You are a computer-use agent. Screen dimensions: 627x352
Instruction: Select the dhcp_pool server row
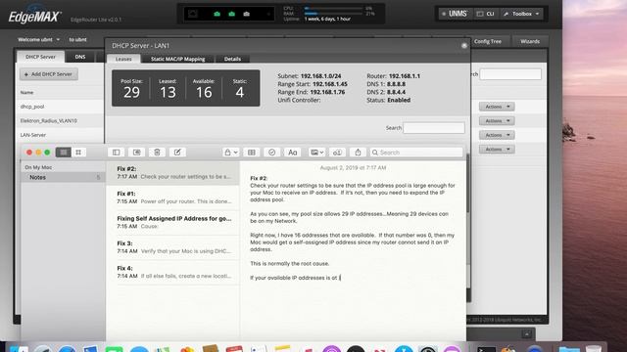pos(60,107)
